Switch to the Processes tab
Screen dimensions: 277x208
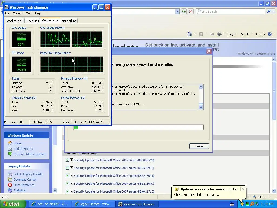(x=32, y=21)
